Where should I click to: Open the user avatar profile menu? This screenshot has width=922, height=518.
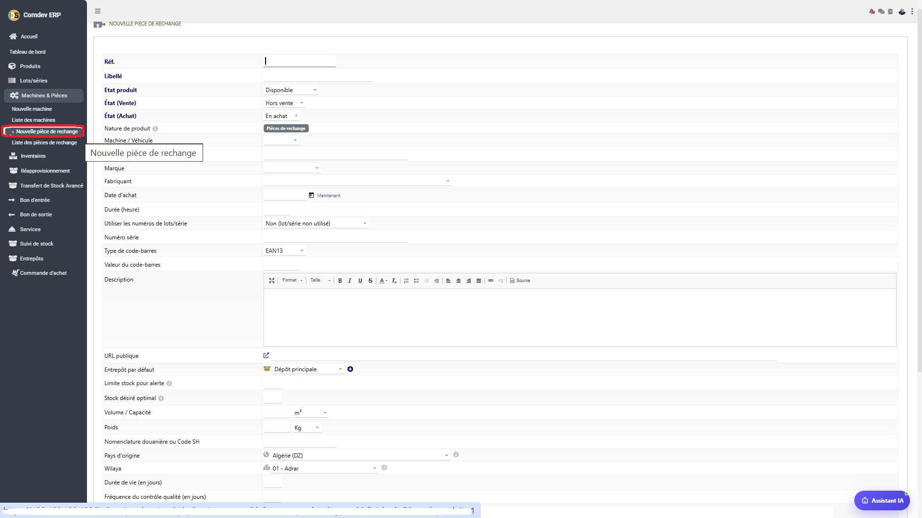point(902,12)
